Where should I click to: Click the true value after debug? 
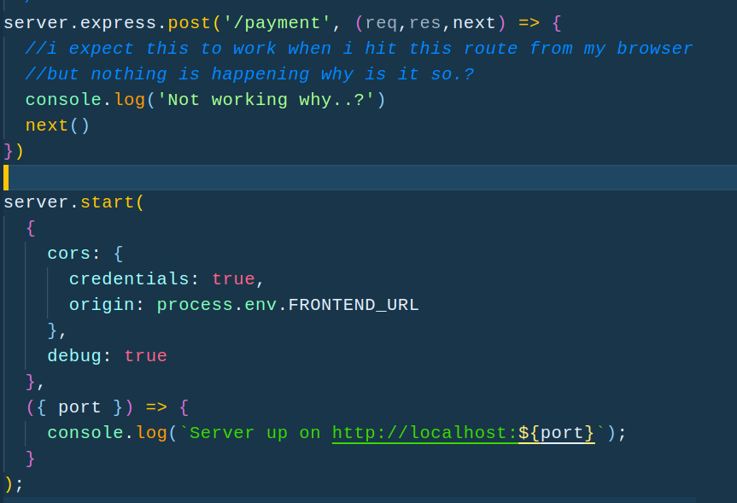point(146,356)
